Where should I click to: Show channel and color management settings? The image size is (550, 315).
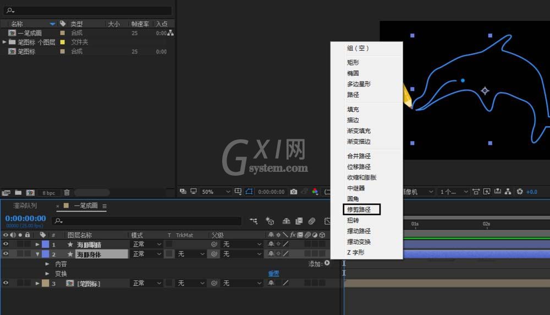(315, 192)
